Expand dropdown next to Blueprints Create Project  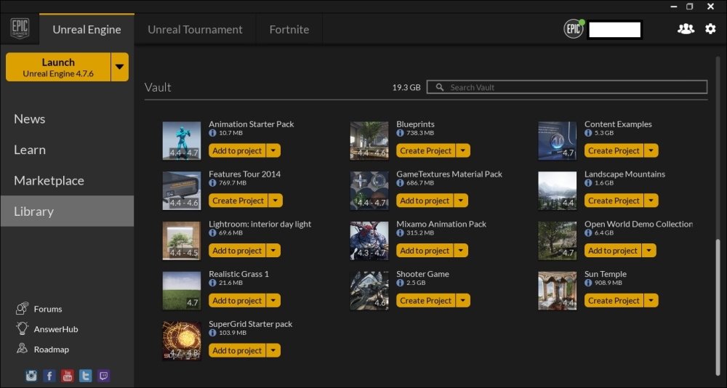pos(463,150)
